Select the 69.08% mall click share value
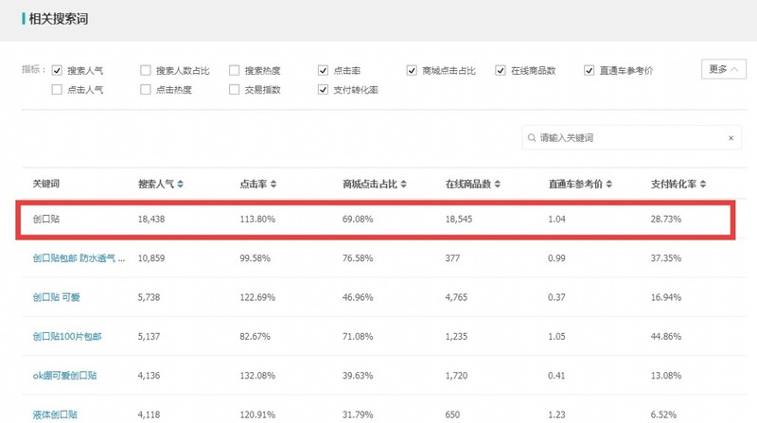 coord(358,220)
